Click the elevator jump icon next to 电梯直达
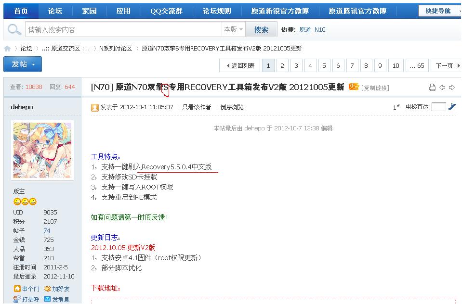Image resolution: width=462 pixels, height=304 pixels. tap(452, 107)
